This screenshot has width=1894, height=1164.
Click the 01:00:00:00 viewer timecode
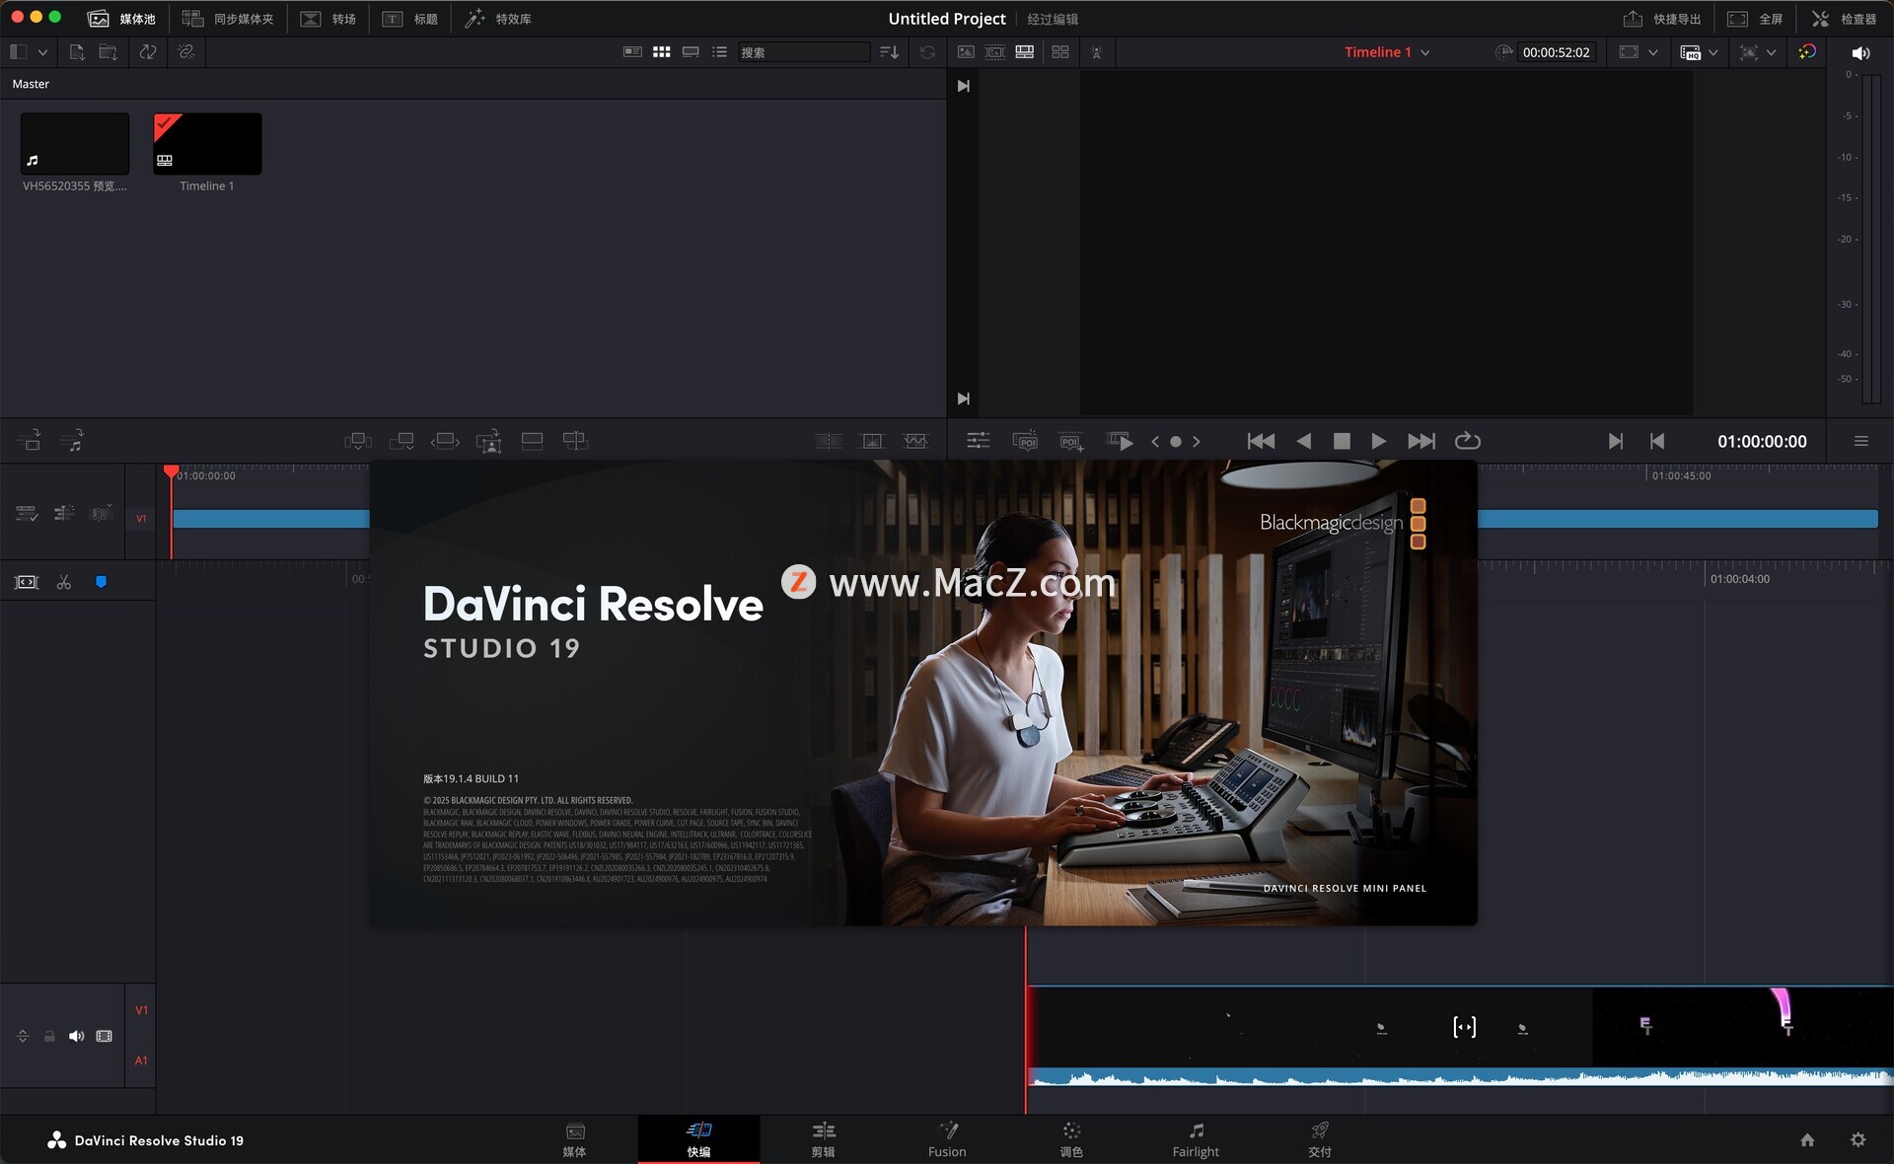(1762, 441)
